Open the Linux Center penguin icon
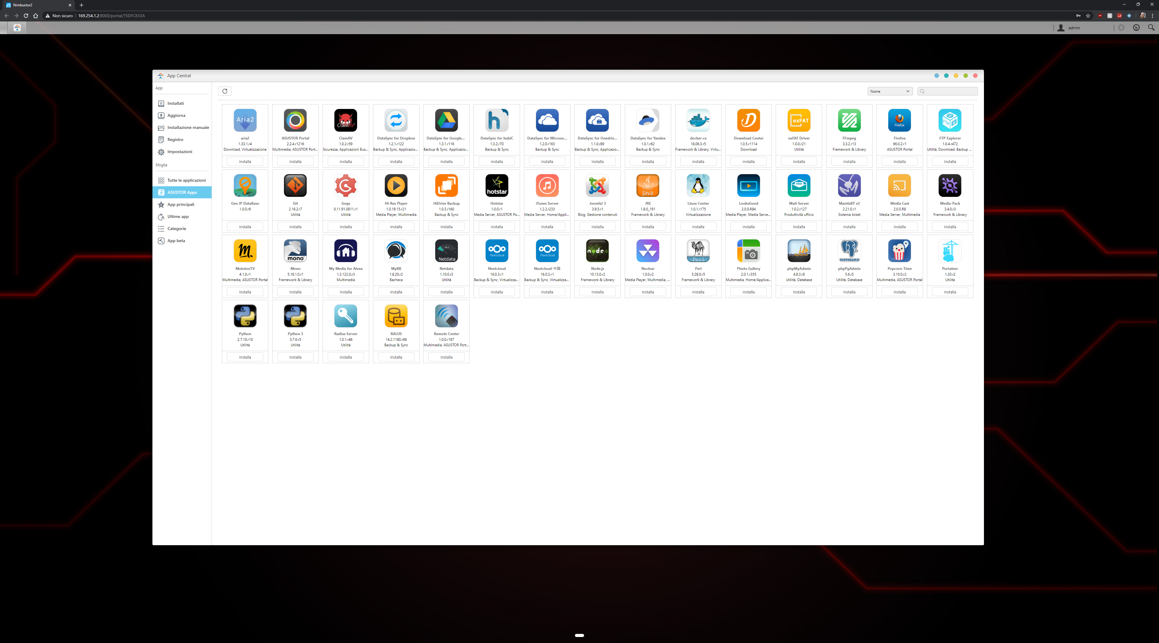The height and width of the screenshot is (643, 1159). pos(698,185)
